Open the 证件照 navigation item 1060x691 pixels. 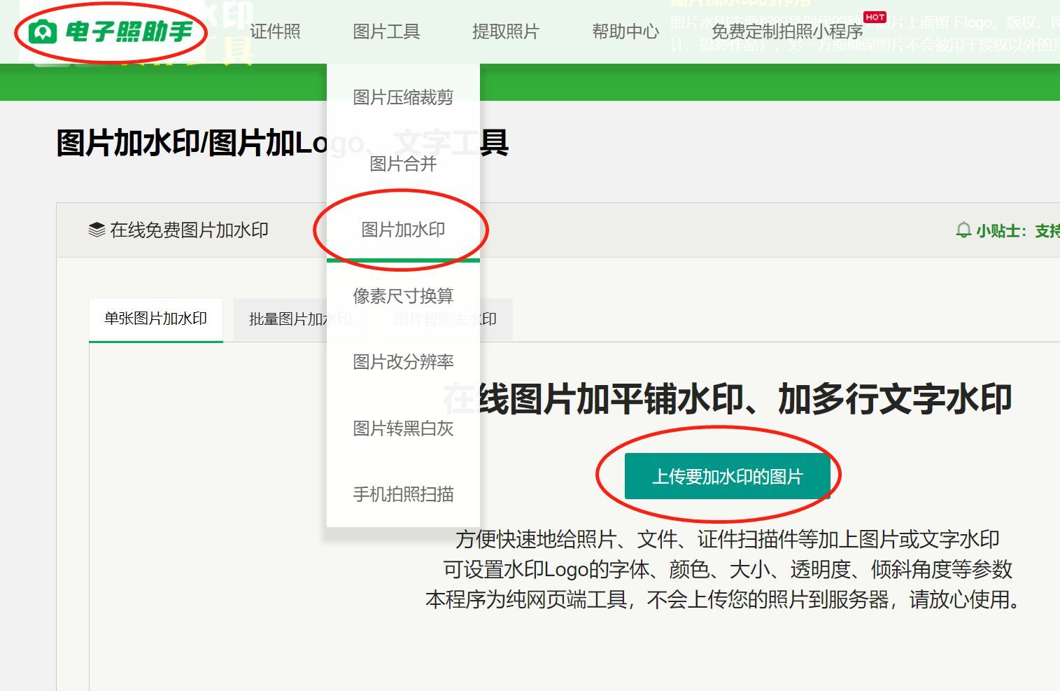click(x=276, y=32)
